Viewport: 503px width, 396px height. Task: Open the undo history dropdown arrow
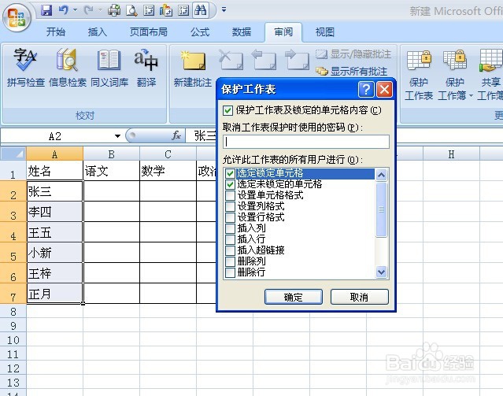point(75,10)
